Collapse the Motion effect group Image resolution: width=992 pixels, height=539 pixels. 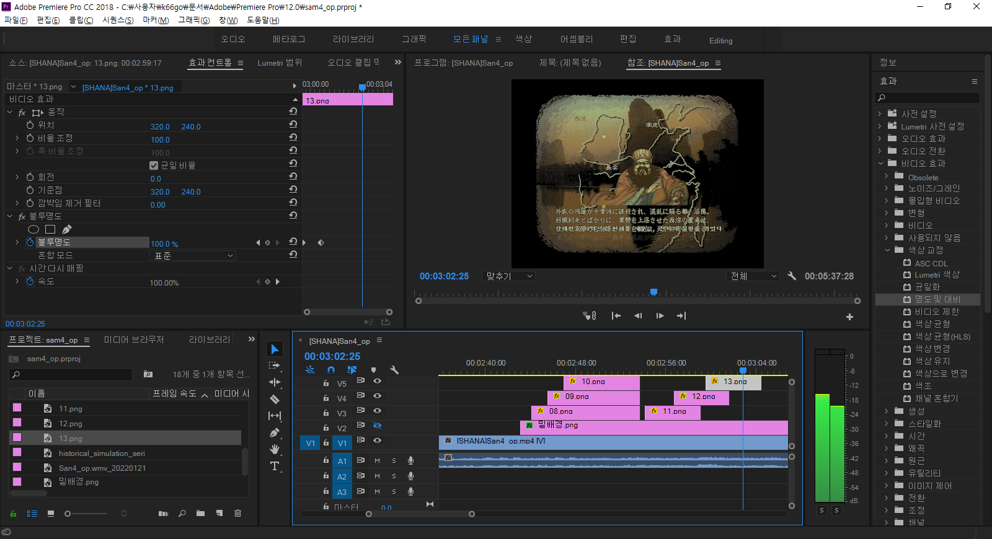coord(9,112)
